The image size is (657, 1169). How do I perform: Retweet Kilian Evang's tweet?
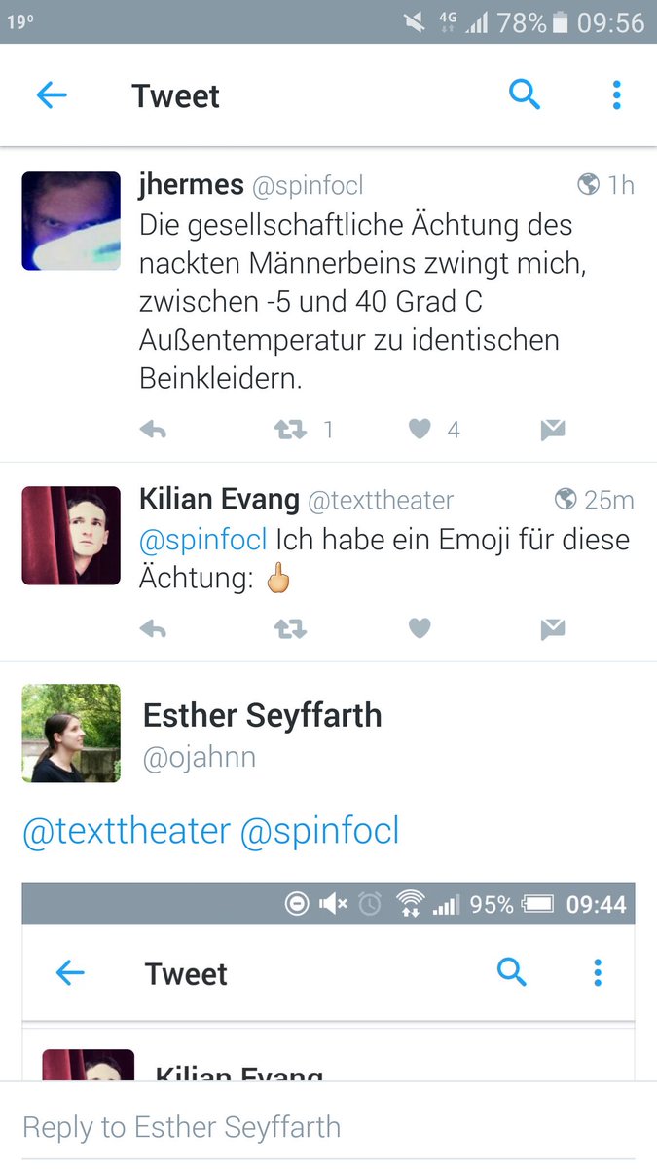291,629
